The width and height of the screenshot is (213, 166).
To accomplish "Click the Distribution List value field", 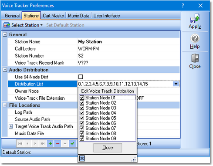I will click(x=125, y=84).
